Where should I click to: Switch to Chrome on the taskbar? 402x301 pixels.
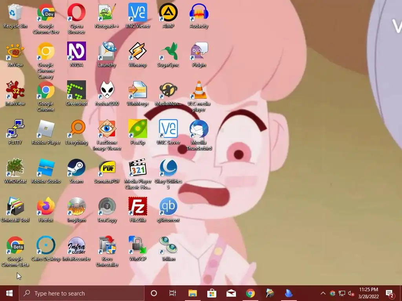pos(250,293)
